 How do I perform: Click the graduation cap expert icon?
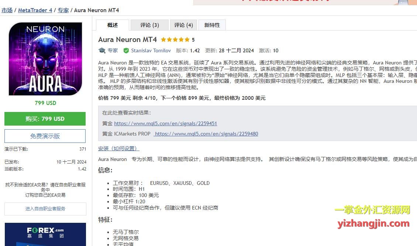(x=102, y=50)
